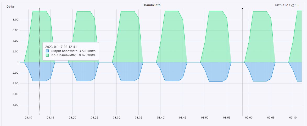This screenshot has width=307, height=126.
Task: Click the 08:10 time axis label
Action: click(28, 118)
